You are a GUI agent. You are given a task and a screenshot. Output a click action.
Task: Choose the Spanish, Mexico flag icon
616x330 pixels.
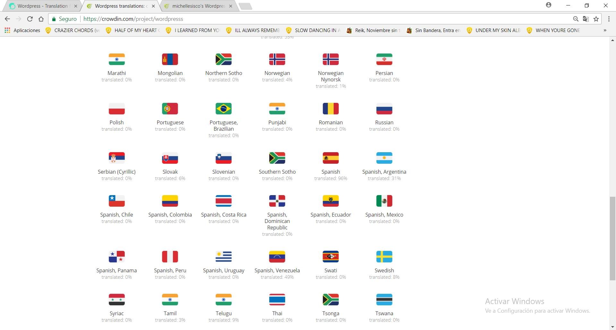click(384, 201)
